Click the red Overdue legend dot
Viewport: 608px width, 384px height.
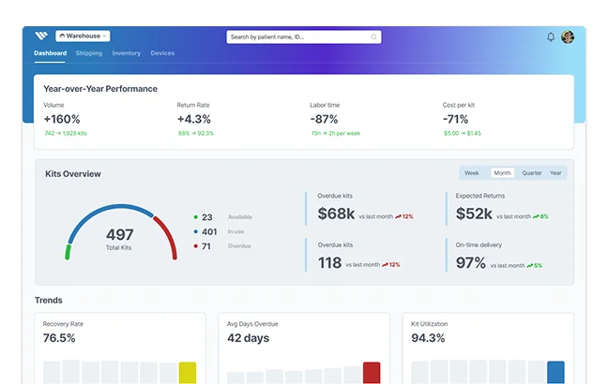point(195,246)
